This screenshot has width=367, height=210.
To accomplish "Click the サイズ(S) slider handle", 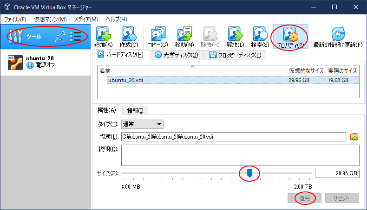I will [249, 173].
